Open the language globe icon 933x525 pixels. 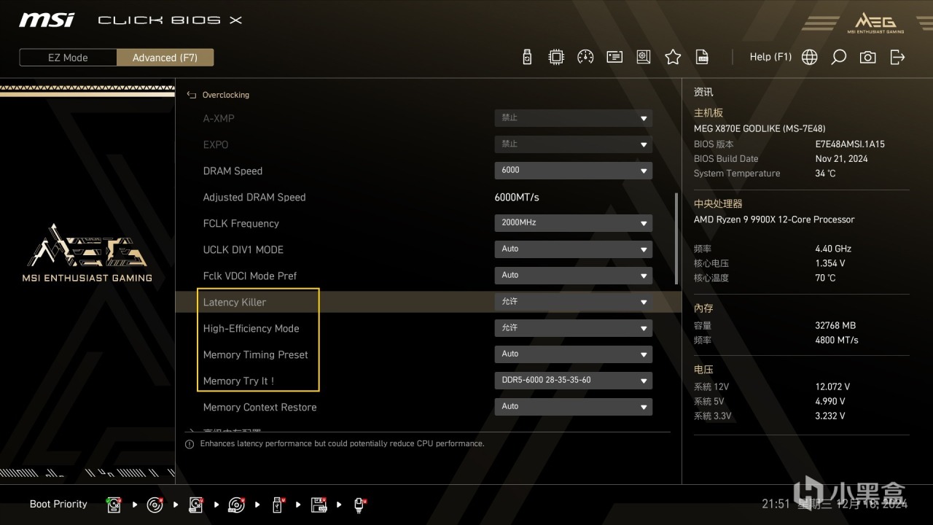point(809,57)
